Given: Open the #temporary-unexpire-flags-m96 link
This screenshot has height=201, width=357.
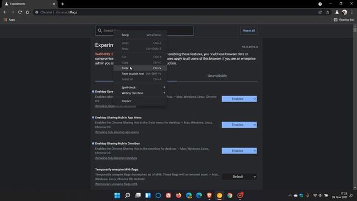Looking at the screenshot, I should tap(117, 184).
